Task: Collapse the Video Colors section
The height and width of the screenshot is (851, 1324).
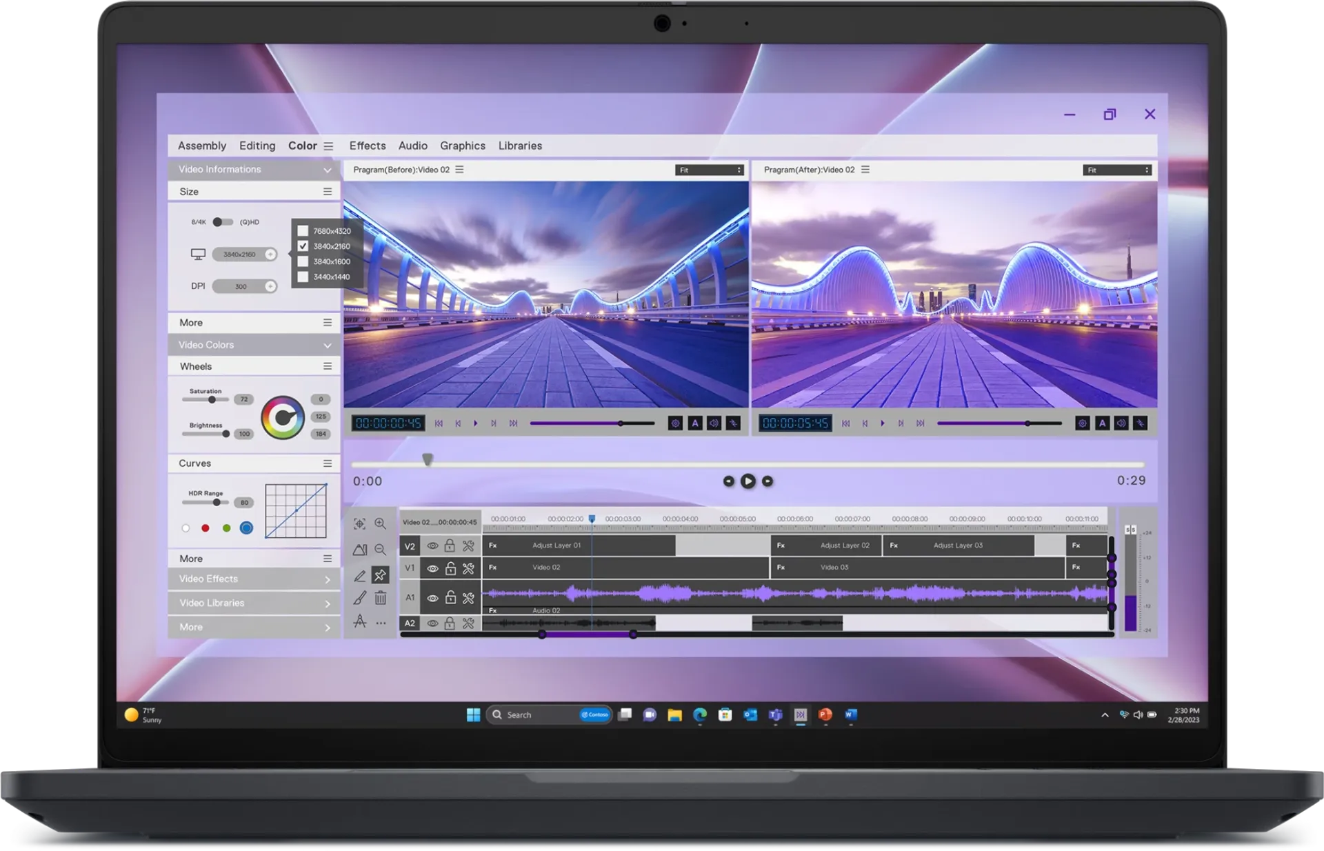Action: 327,345
